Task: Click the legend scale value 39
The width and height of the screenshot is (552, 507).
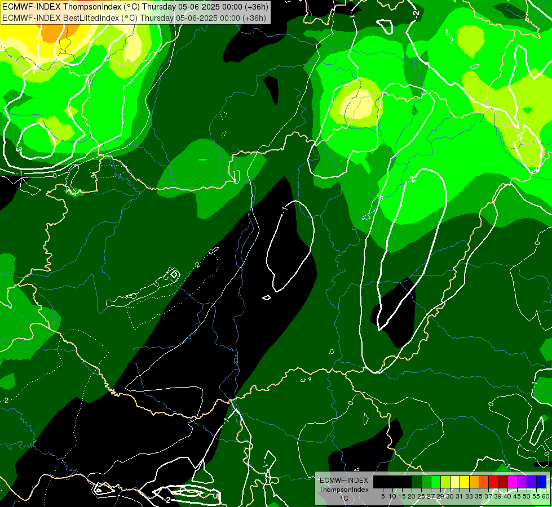Action: pos(498,496)
